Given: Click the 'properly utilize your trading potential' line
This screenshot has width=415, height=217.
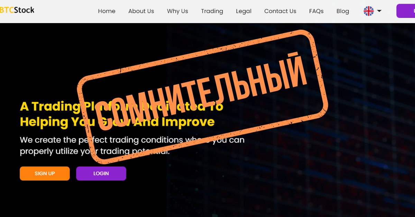Looking at the screenshot, I should (95, 151).
